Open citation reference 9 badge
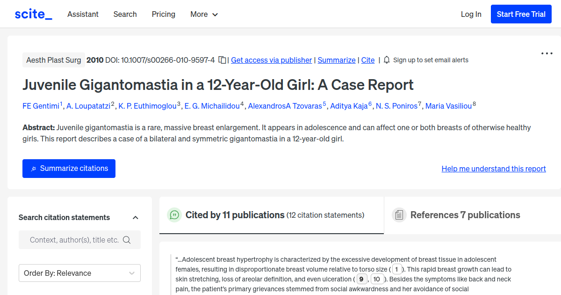This screenshot has width=561, height=295. pos(361,279)
